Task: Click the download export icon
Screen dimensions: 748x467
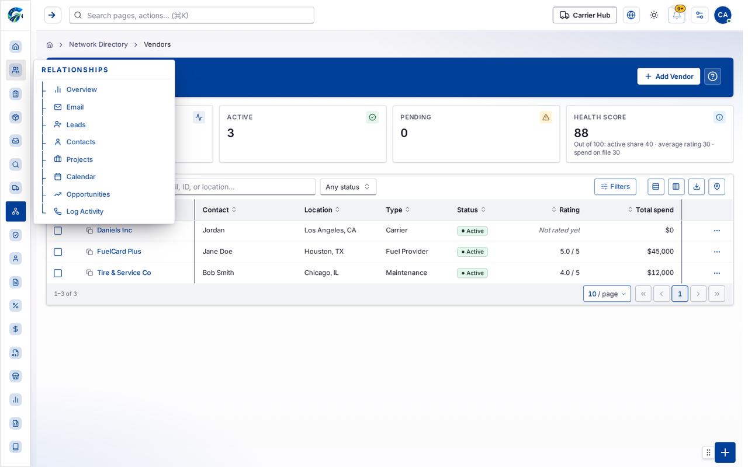Action: tap(697, 187)
